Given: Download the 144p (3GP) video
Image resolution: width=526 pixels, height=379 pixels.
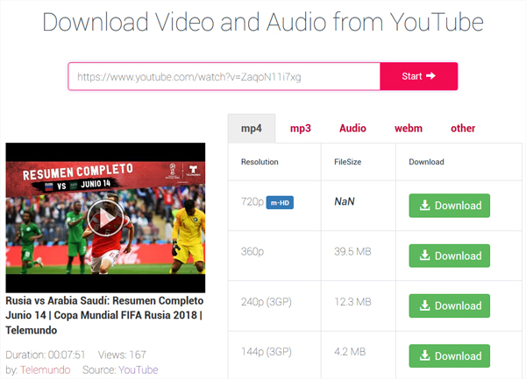Looking at the screenshot, I should coord(450,356).
